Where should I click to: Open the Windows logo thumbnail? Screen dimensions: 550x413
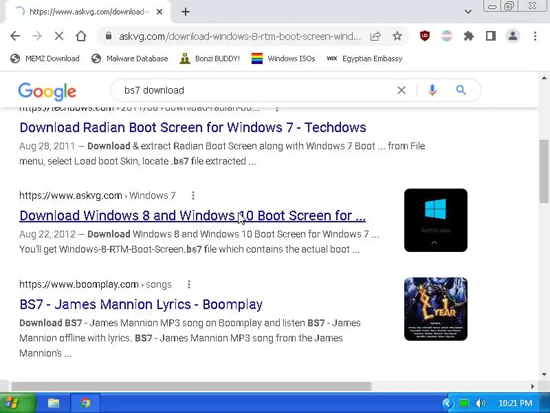[x=436, y=220]
